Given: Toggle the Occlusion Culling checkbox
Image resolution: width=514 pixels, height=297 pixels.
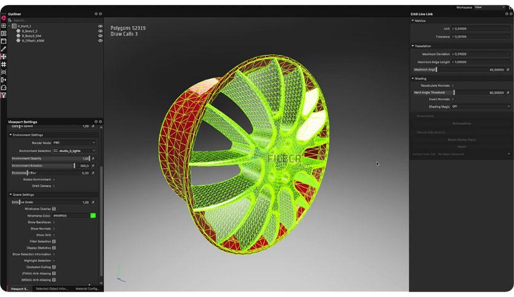Looking at the screenshot, I should 53,267.
